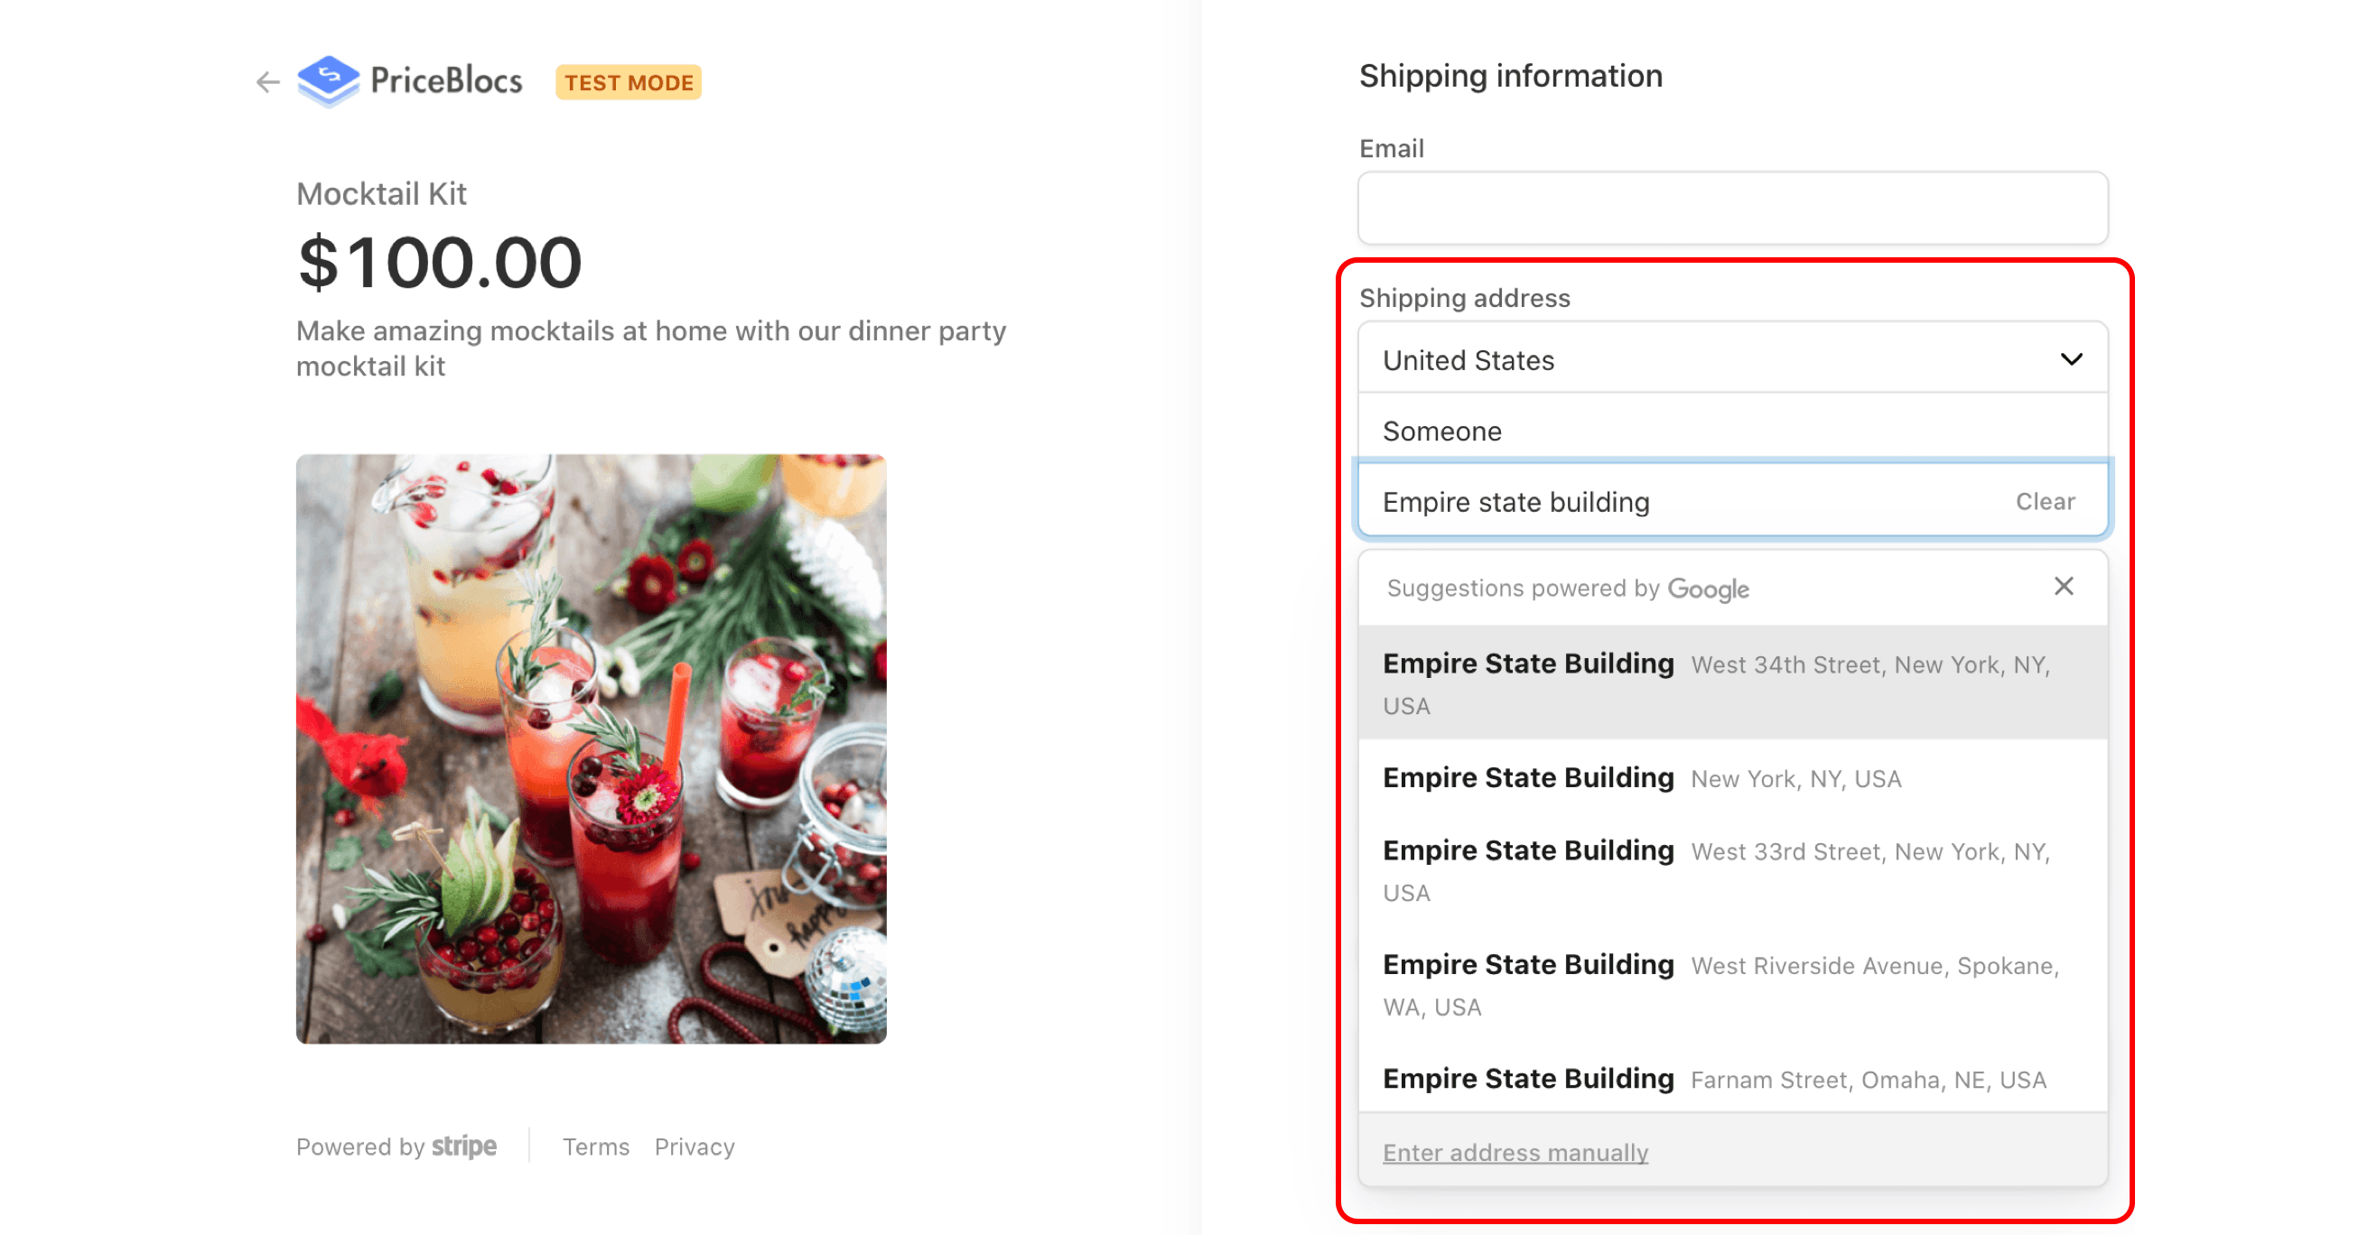Screen dimensions: 2368x1235
Task: Click the TEST MODE badge
Action: coord(629,83)
